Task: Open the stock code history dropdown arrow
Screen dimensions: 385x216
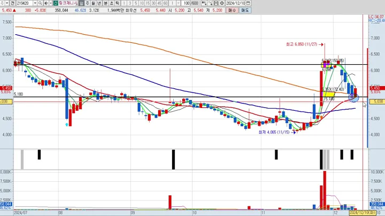Action: [x=35, y=3]
